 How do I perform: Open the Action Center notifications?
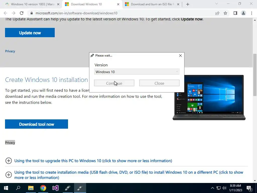(x=249, y=188)
